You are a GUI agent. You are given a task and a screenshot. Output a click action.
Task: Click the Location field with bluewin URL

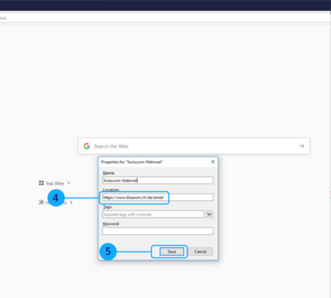[x=157, y=197]
